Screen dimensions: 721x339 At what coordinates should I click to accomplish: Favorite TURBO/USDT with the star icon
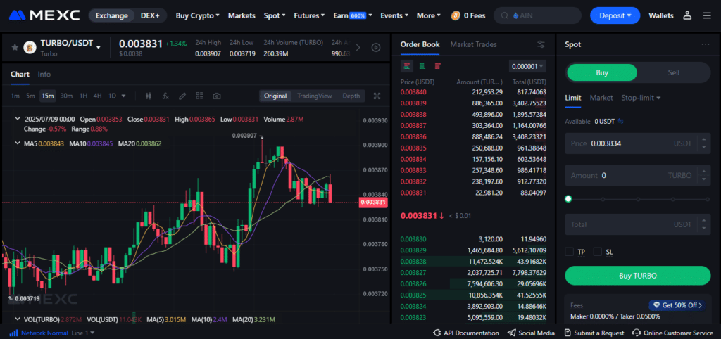(x=15, y=47)
